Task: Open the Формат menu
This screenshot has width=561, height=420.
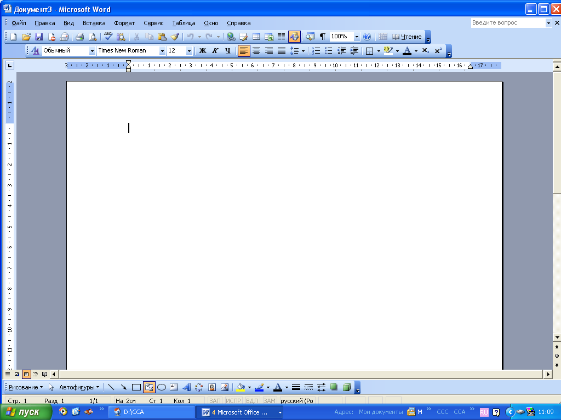Action: [124, 23]
